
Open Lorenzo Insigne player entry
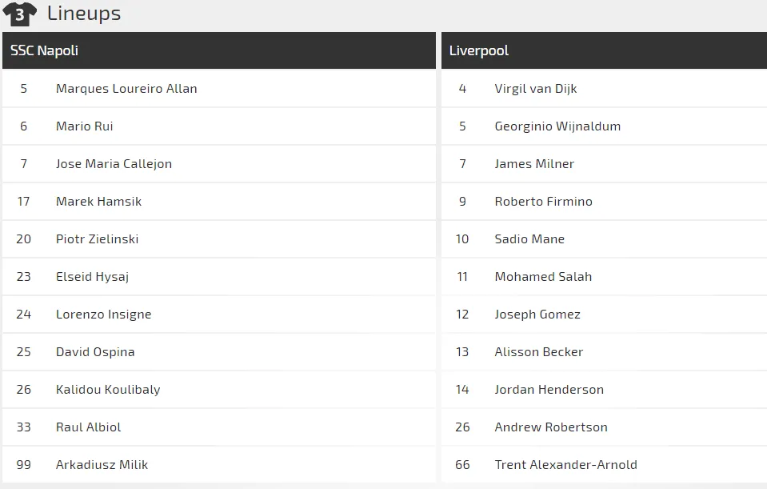(103, 315)
